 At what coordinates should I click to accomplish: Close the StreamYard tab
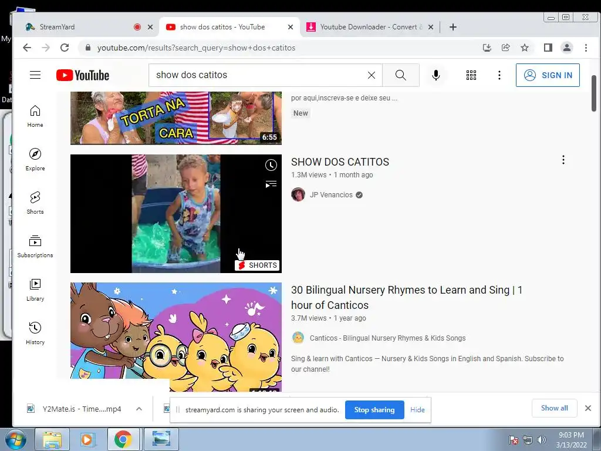(x=150, y=27)
